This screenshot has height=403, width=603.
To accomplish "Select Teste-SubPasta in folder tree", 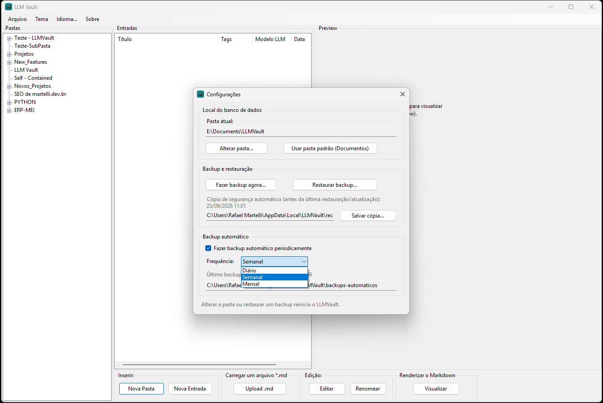I will pyautogui.click(x=32, y=46).
